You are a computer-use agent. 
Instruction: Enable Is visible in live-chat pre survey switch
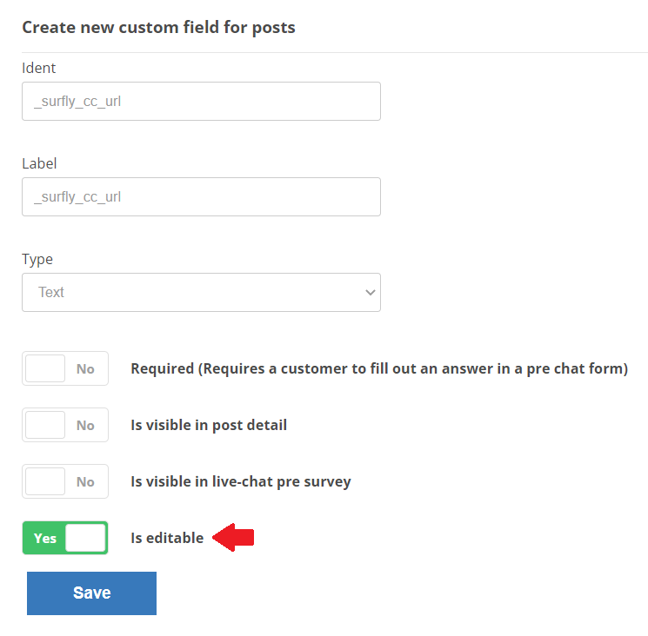[65, 481]
